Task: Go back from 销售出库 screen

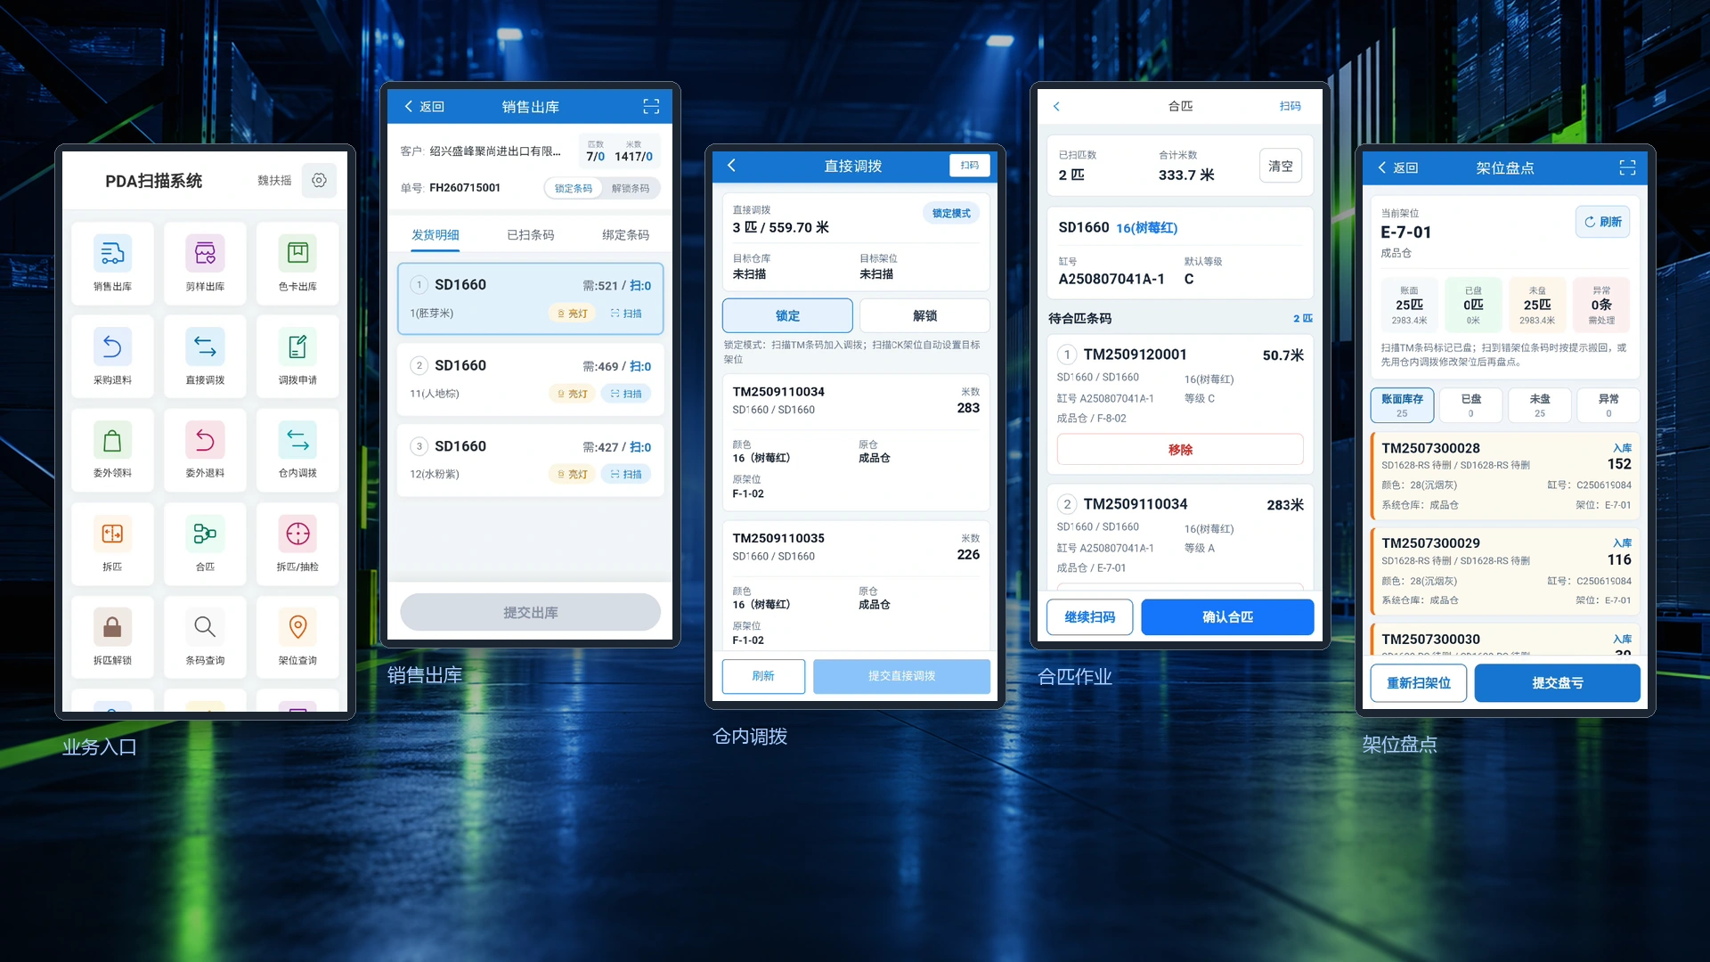Action: point(424,106)
